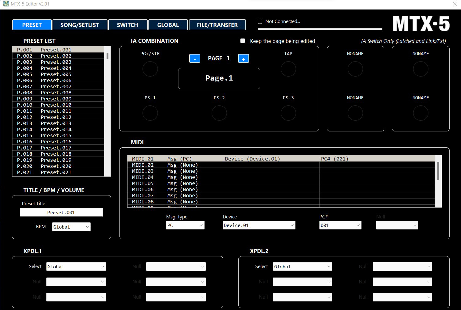Click the PAGE plus button
The width and height of the screenshot is (461, 310).
pos(243,58)
